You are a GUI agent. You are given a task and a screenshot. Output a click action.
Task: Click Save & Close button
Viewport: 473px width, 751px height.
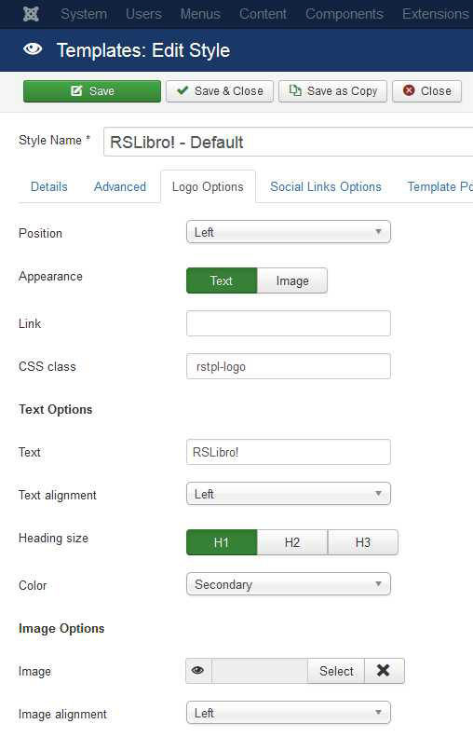coord(220,91)
